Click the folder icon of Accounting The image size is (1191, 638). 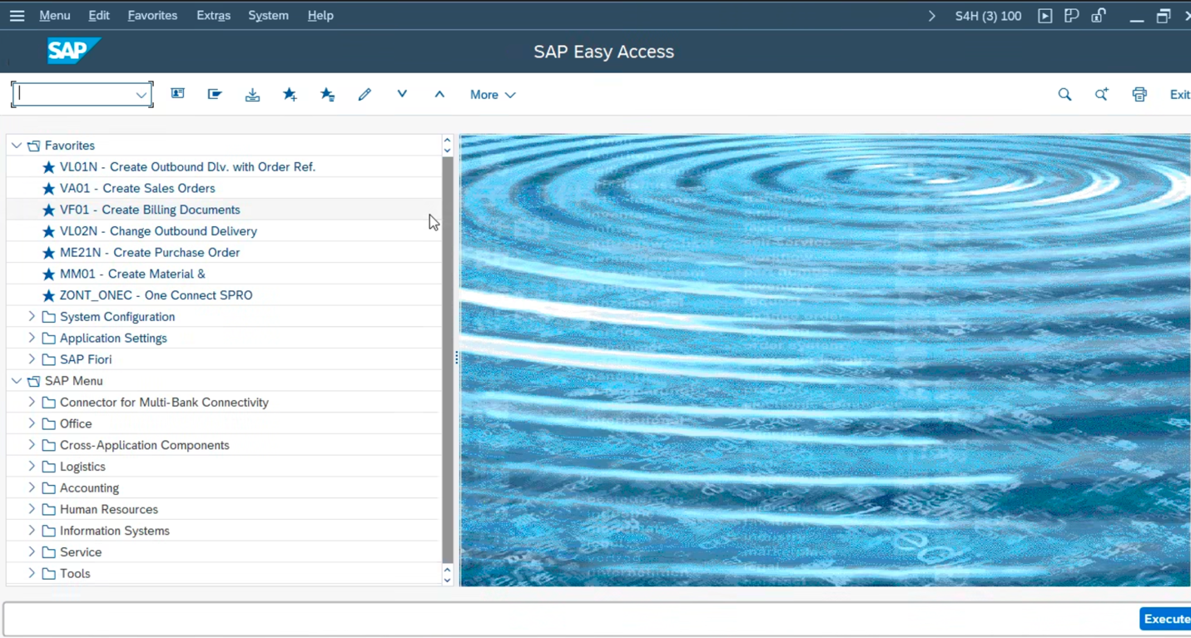tap(49, 488)
